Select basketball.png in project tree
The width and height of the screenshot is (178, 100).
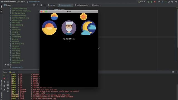(17, 25)
